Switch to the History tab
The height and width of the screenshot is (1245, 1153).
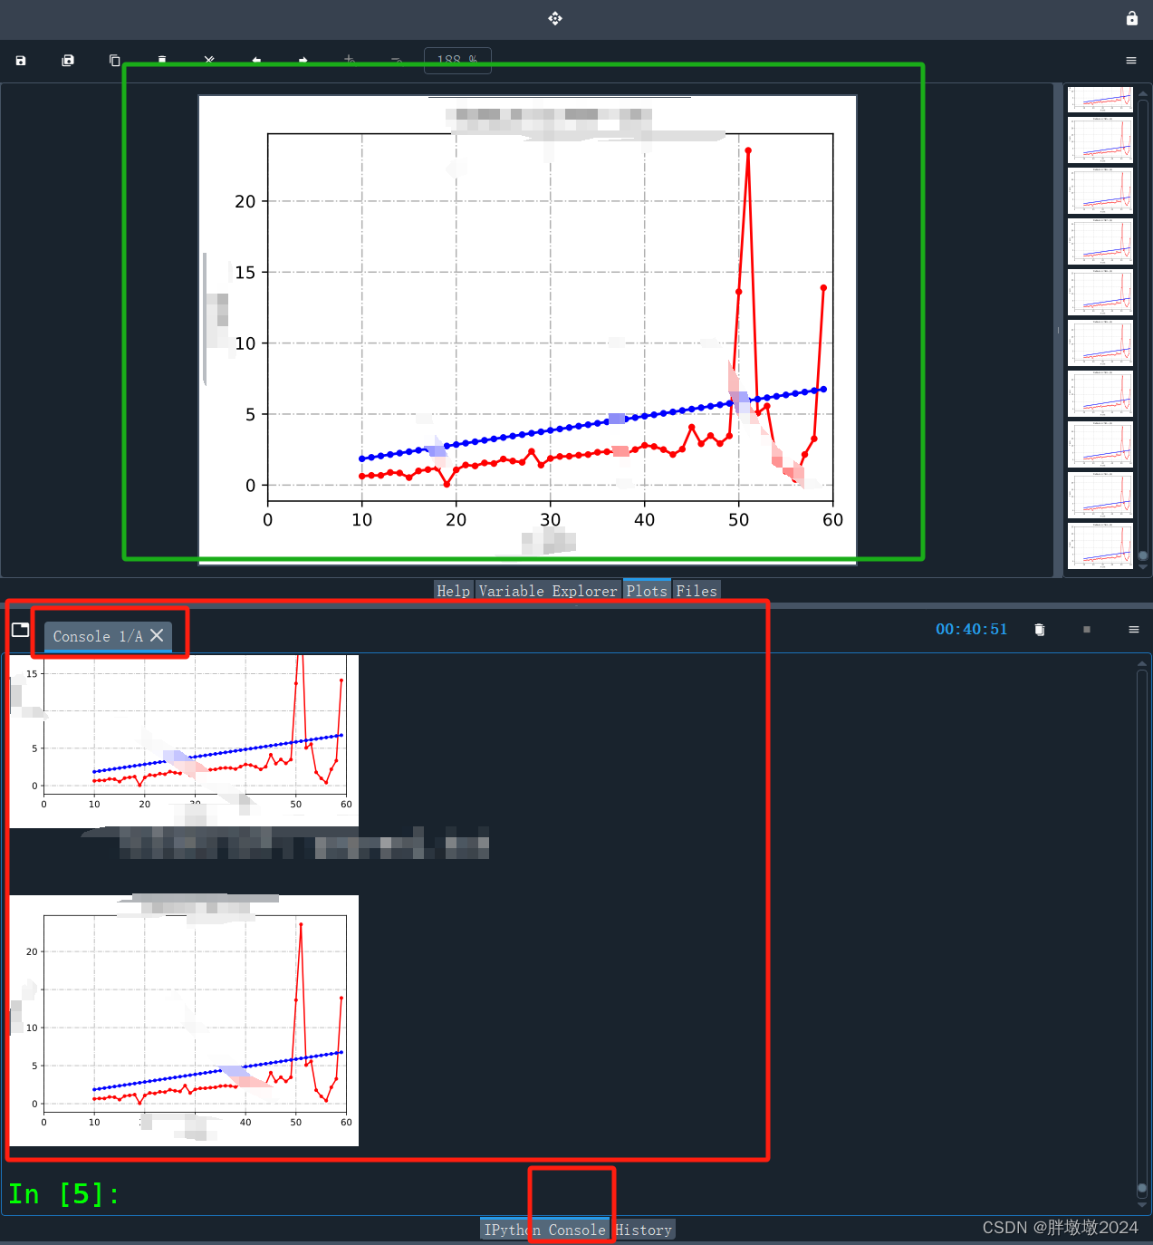pyautogui.click(x=643, y=1230)
